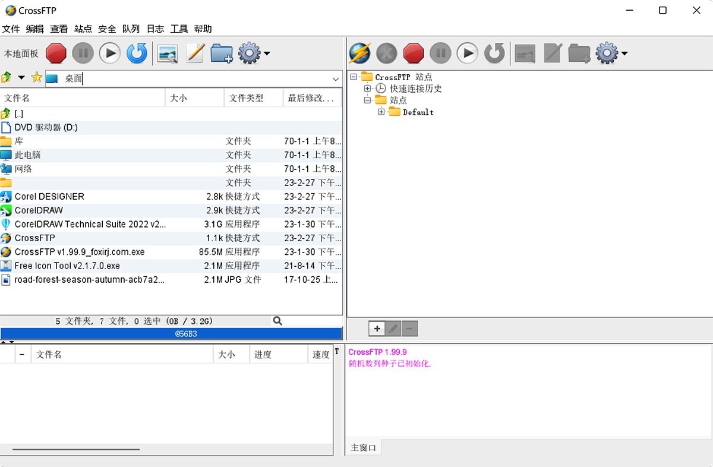713x467 pixels.
Task: Expand the 快速连接历史 tree node
Action: [368, 88]
